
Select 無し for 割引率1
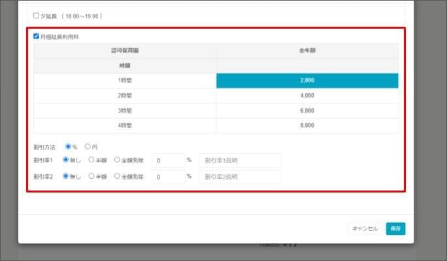tap(65, 159)
